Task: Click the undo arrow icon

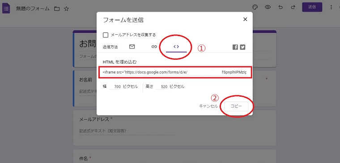Action: click(280, 7)
